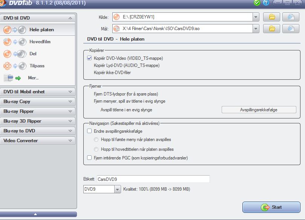The height and width of the screenshot is (220, 305).
Task: Open the Mål target dropdown arrow
Action: click(x=256, y=29)
